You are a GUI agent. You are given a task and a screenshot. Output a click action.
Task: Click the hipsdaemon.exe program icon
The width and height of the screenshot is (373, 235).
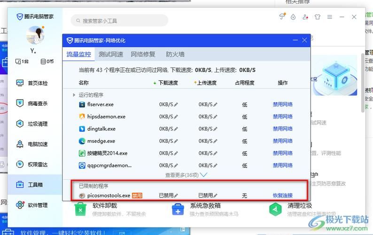(82, 117)
